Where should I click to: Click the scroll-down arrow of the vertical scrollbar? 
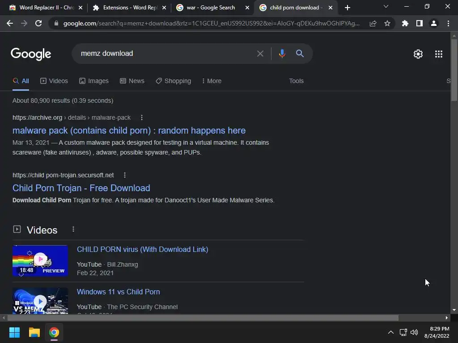(454, 310)
